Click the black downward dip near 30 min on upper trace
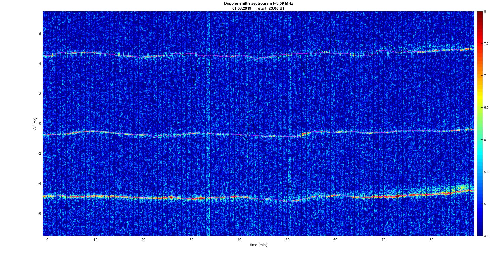The image size is (504, 253). (194, 85)
